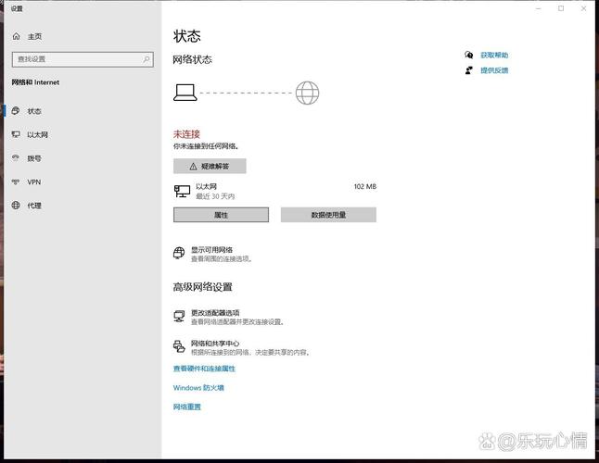Select the 拨号 dial-up icon
599x463 pixels.
[16, 158]
